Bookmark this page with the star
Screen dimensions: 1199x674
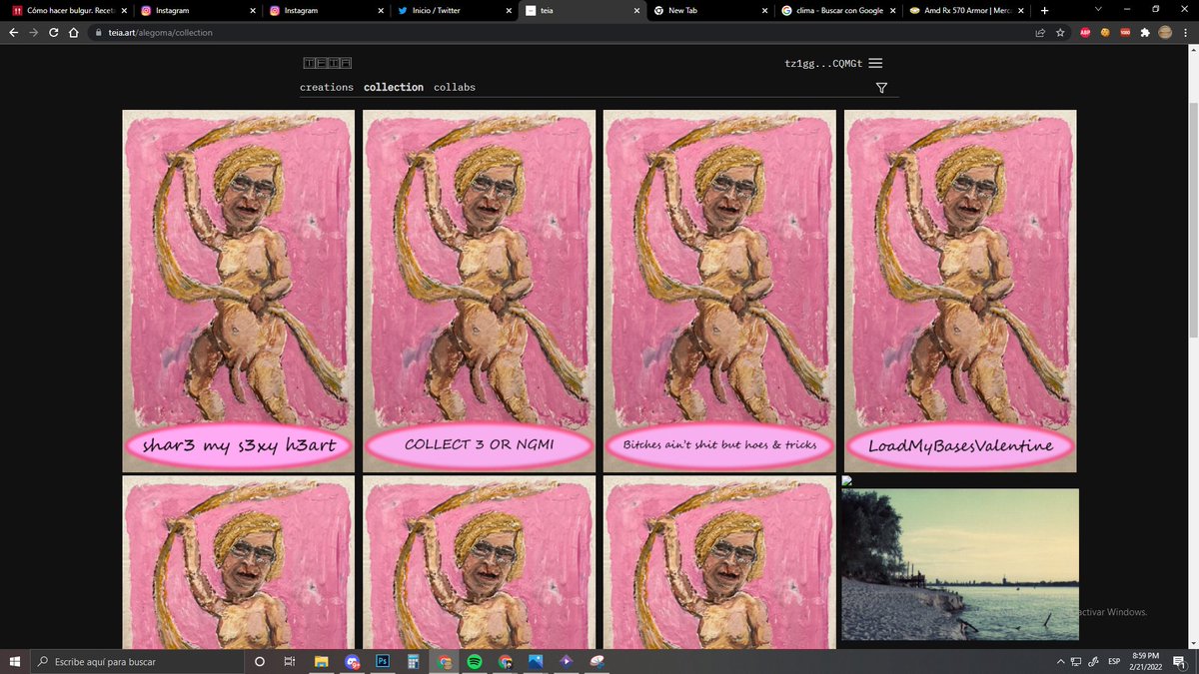1060,32
